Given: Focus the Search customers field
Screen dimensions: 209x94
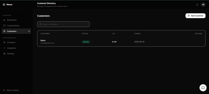Looking at the screenshot, I should point(63,24).
